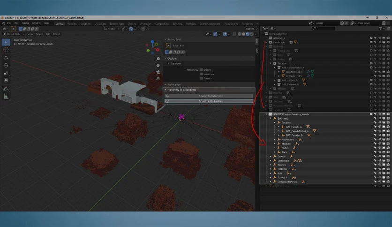This screenshot has width=392, height=227.
Task: Enable the Locations checkbox under Affect Only
Action: pyautogui.click(x=202, y=74)
